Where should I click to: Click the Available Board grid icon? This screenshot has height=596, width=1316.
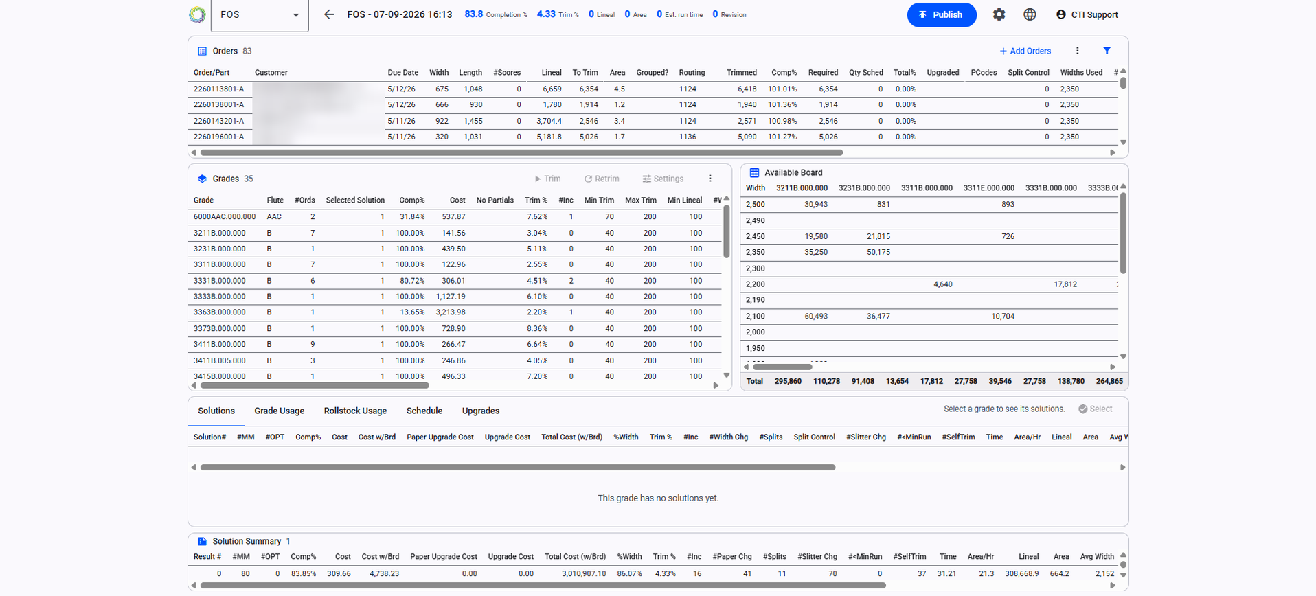click(x=754, y=172)
